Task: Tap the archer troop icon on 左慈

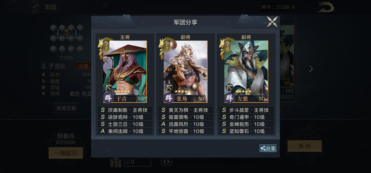Action: coord(229,87)
